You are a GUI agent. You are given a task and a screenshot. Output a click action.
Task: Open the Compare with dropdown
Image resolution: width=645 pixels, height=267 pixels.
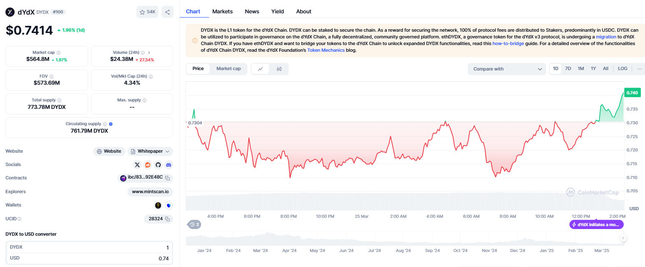pos(507,69)
